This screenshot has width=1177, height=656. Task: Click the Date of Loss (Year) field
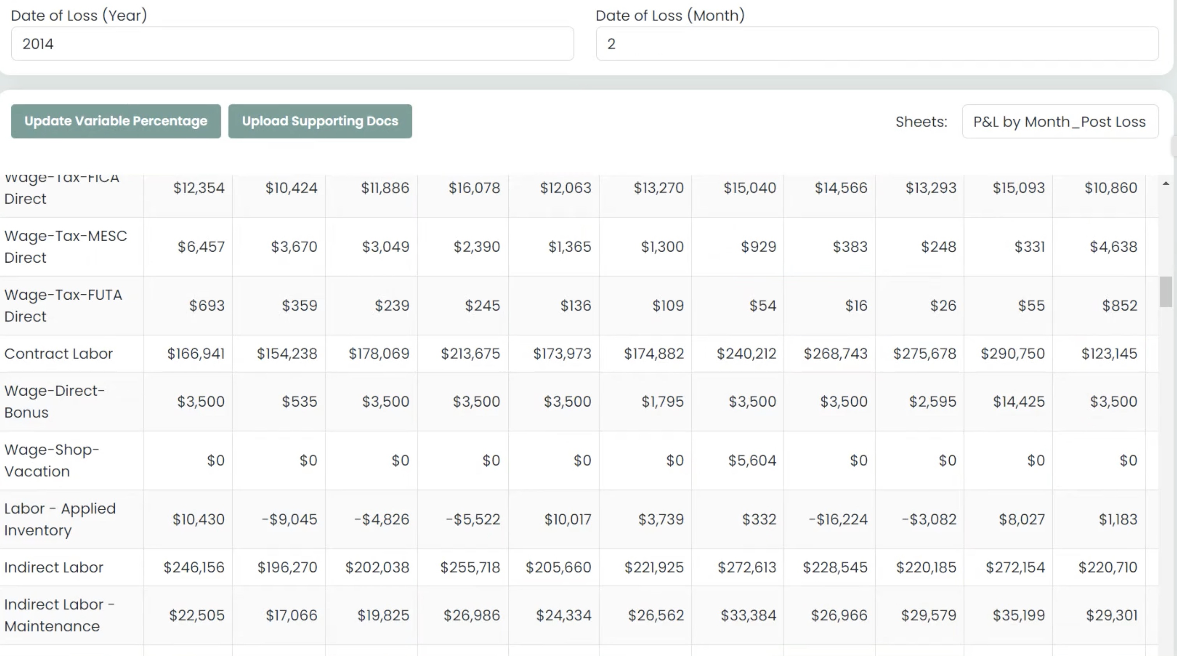pyautogui.click(x=292, y=44)
